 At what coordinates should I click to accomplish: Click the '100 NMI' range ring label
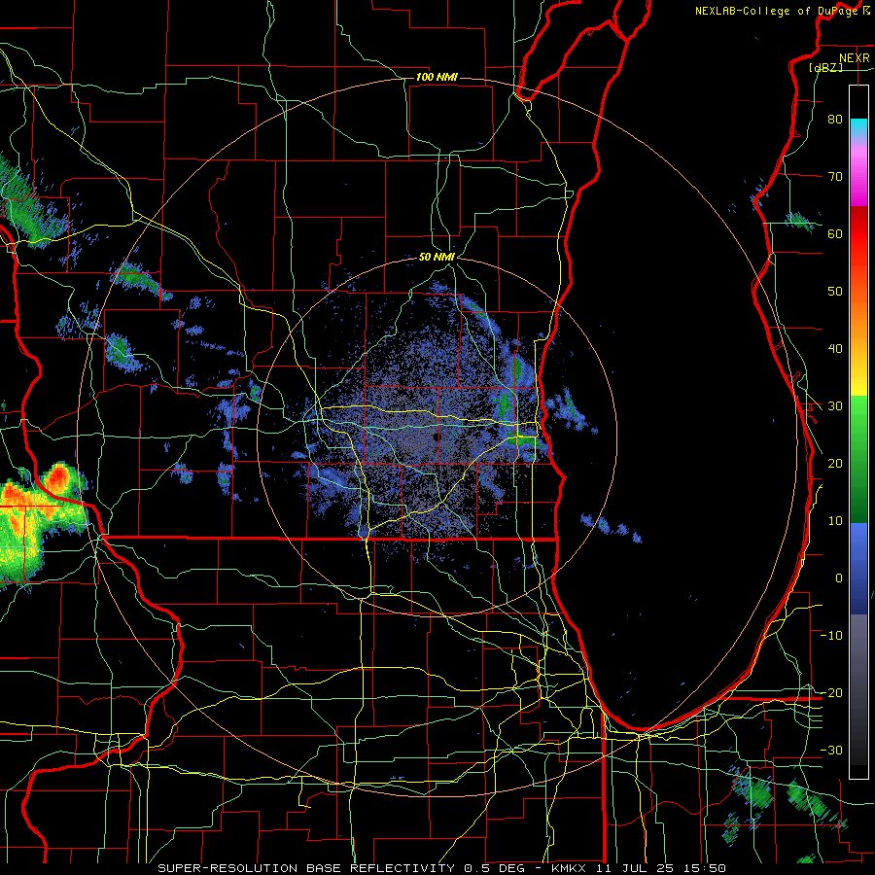[x=437, y=77]
